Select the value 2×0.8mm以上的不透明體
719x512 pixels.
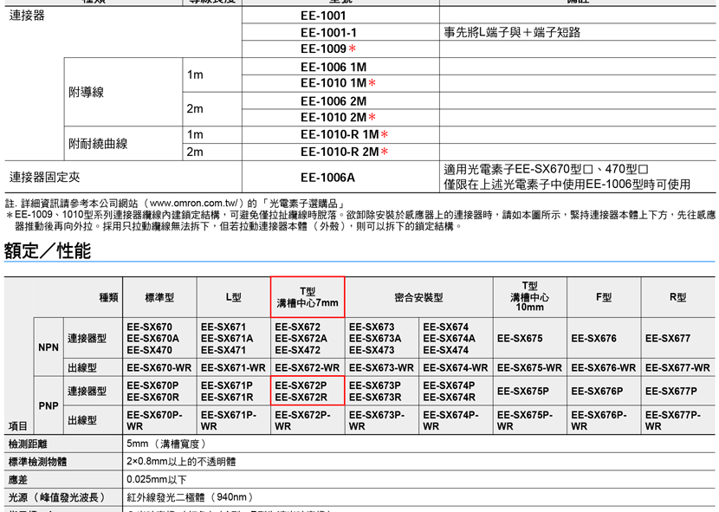pyautogui.click(x=181, y=462)
